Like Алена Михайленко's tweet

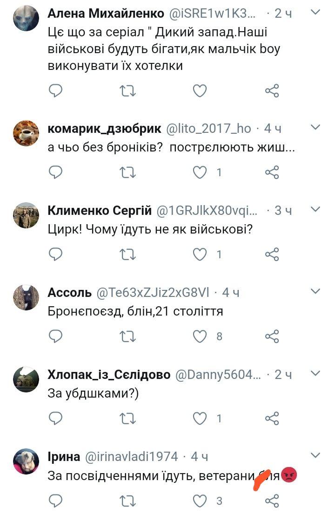[x=200, y=90]
